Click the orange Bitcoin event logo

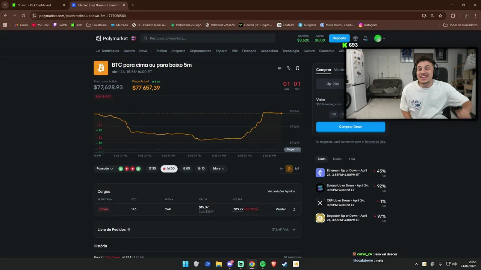pos(101,68)
